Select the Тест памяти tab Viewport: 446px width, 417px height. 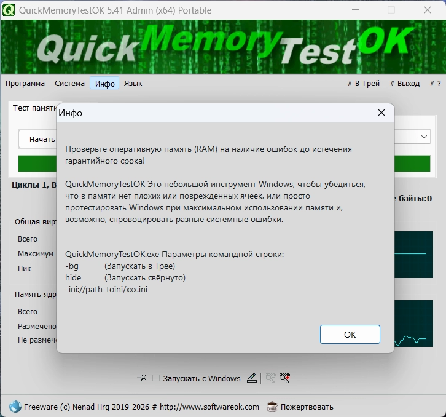click(x=34, y=108)
